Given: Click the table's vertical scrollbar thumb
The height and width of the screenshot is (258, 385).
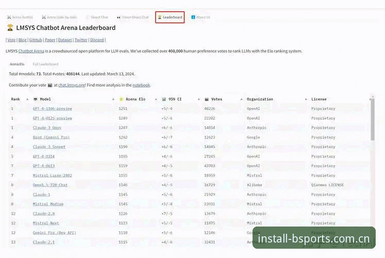Looking at the screenshot, I should click(x=373, y=119).
